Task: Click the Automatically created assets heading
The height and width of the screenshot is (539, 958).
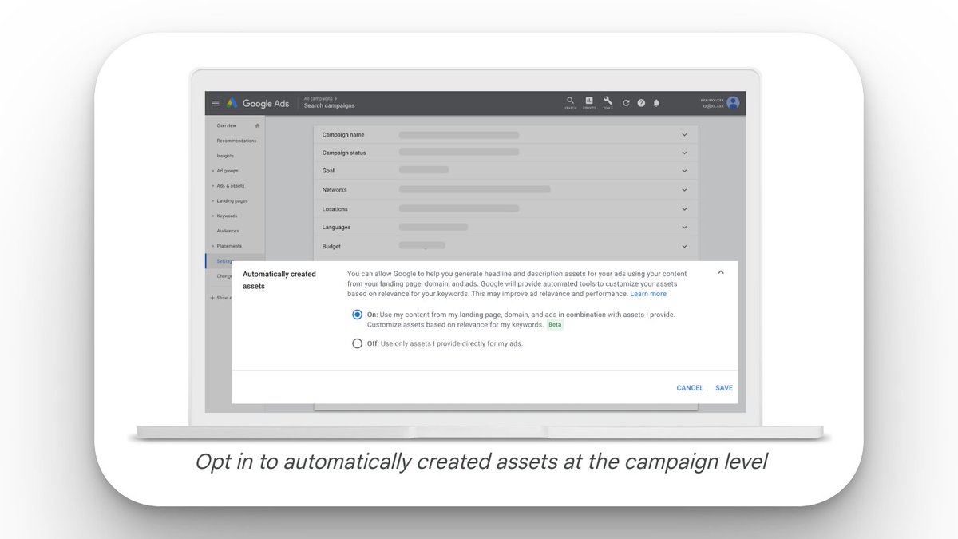Action: (279, 279)
